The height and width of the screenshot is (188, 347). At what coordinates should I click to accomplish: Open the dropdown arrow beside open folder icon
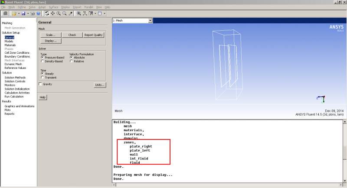19,13
